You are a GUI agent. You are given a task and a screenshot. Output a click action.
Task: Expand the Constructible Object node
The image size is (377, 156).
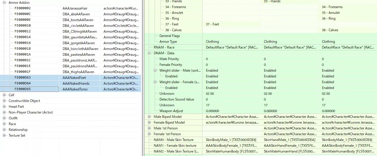pyautogui.click(x=4, y=101)
